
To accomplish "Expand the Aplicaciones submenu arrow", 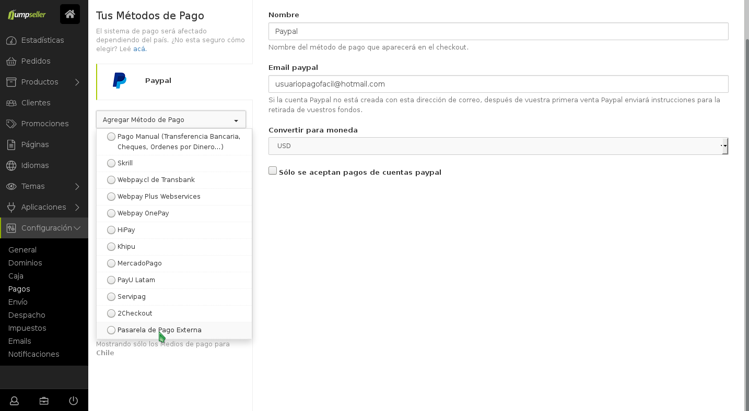I will (x=77, y=207).
